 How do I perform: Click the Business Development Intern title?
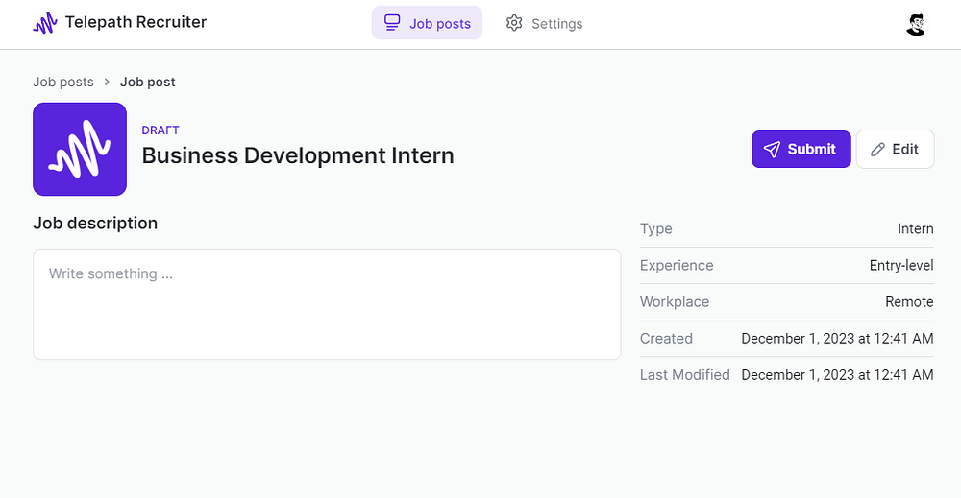point(298,155)
